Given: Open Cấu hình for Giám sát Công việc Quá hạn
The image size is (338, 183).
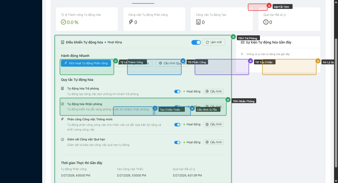Looking at the screenshot, I should pos(214,142).
